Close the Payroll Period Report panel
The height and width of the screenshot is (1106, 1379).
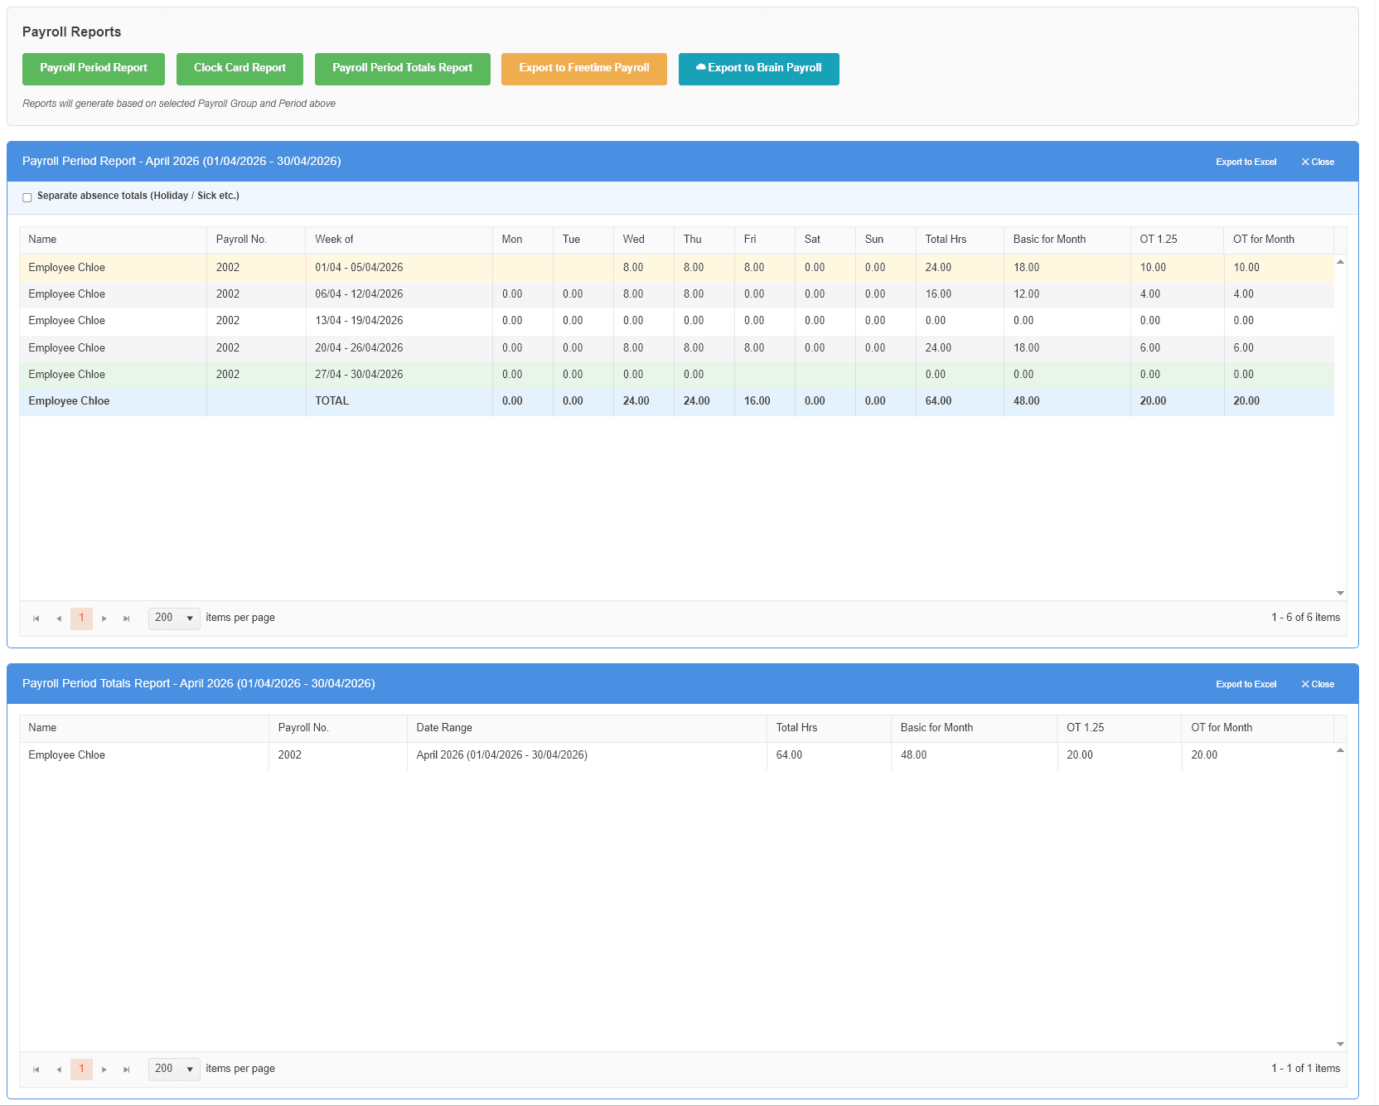click(1318, 162)
